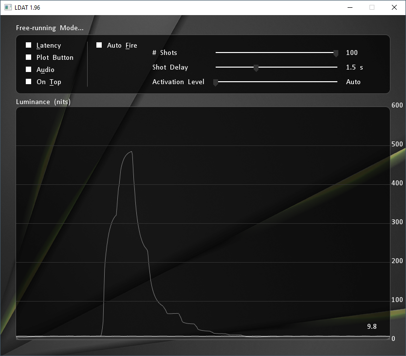Click the 1.5 s shot delay value
The height and width of the screenshot is (356, 406).
point(354,67)
